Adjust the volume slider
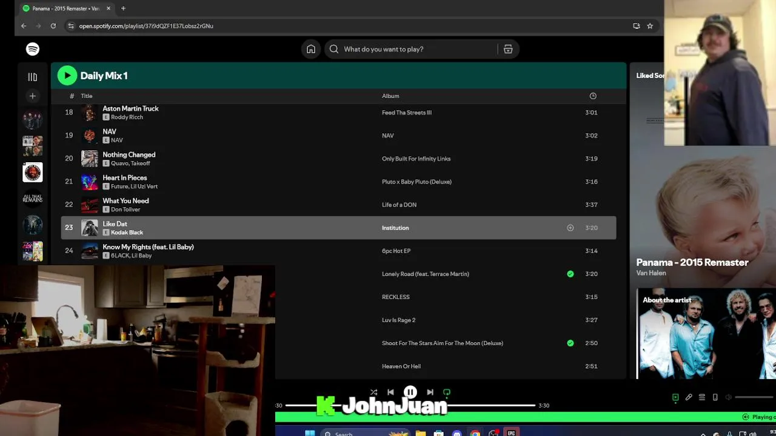776x436 pixels. 755,397
